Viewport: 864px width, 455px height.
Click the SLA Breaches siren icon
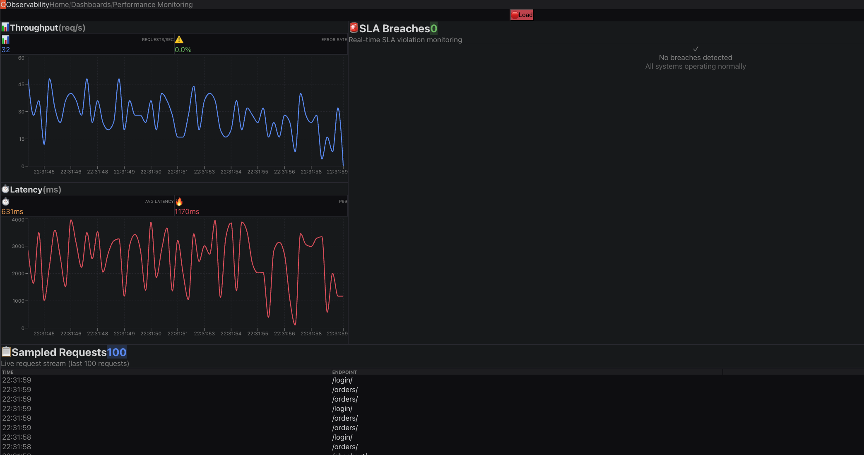tap(354, 28)
